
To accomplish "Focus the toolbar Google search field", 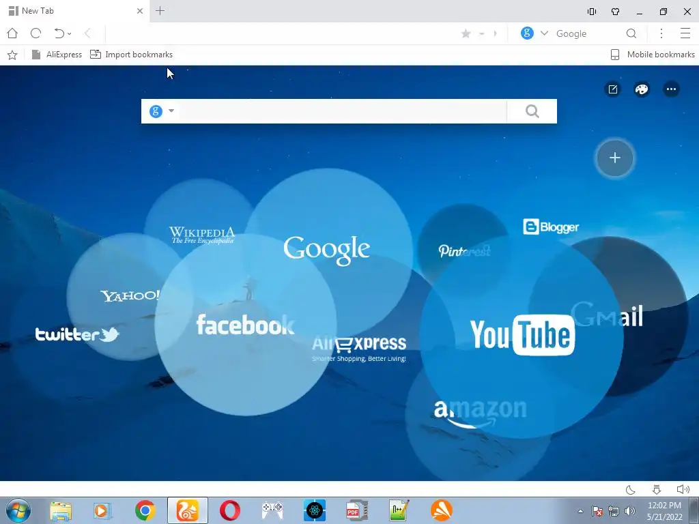I will click(x=588, y=33).
